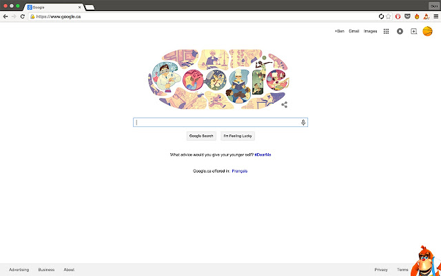
Task: Open the About footer link
Action: [69, 270]
